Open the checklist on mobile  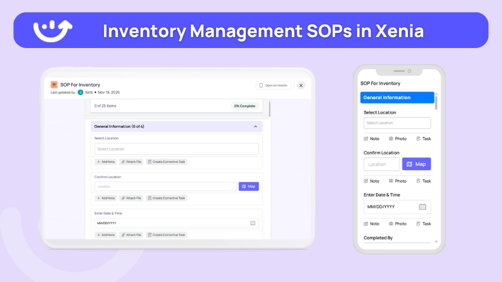[x=273, y=85]
